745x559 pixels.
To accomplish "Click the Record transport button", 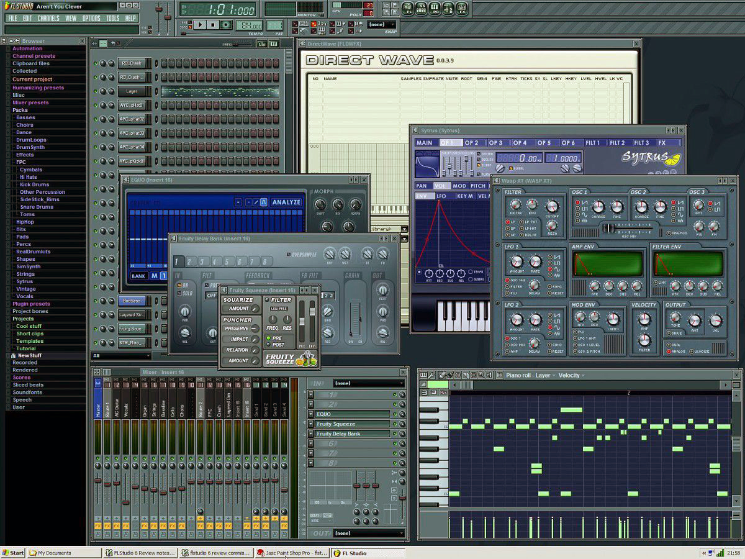I will [x=226, y=25].
